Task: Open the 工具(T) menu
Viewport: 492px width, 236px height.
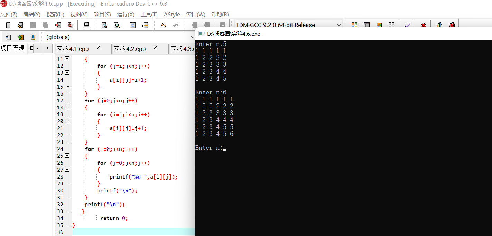Action: pyautogui.click(x=149, y=15)
